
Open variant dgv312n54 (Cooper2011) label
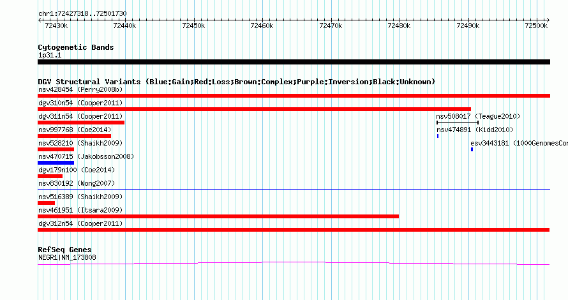pos(80,223)
